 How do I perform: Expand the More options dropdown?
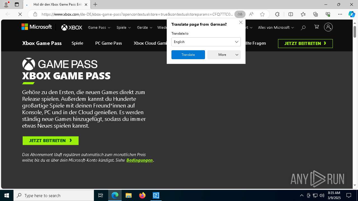(x=224, y=55)
